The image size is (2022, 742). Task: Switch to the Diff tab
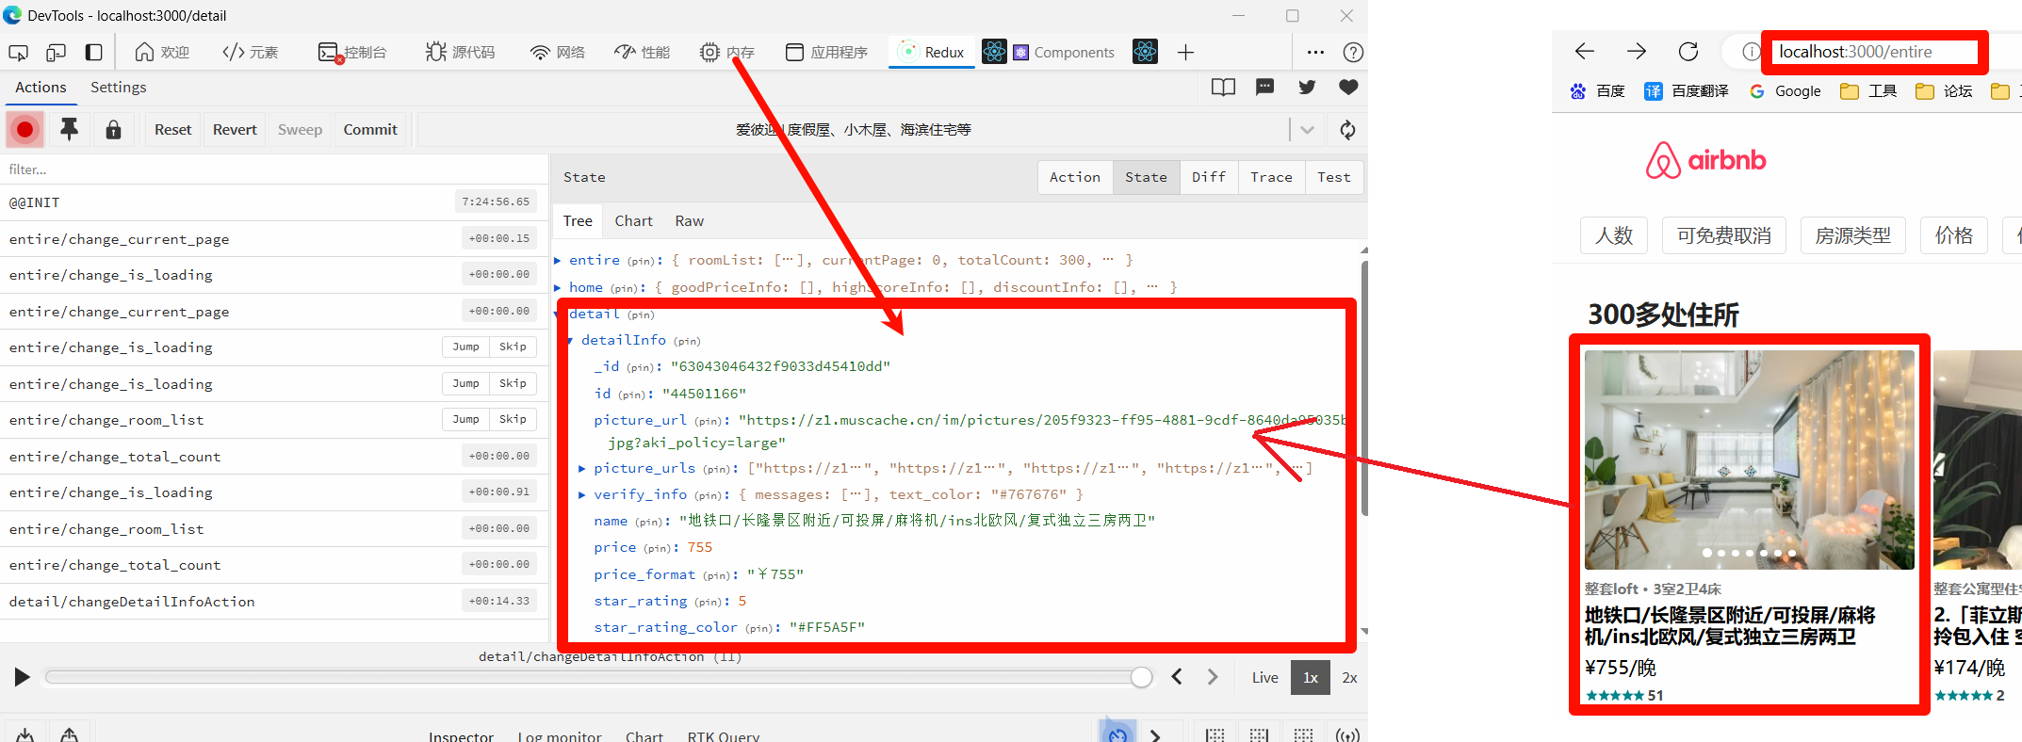(x=1208, y=177)
